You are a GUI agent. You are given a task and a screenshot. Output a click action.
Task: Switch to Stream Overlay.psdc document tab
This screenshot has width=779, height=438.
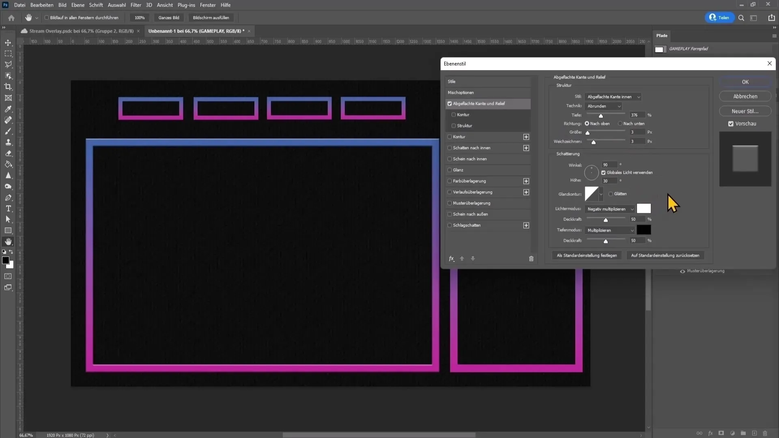81,31
